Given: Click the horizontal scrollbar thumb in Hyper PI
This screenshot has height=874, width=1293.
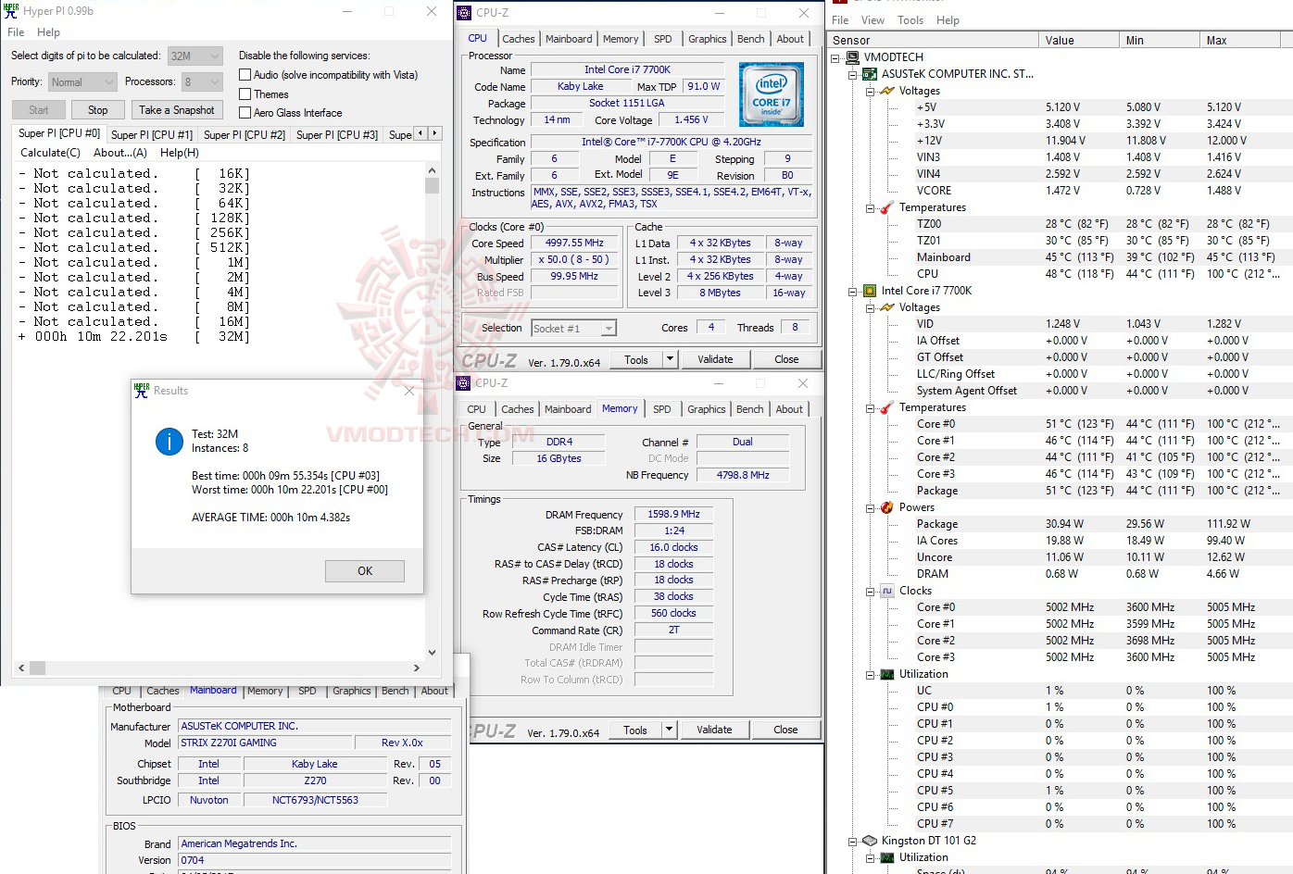Looking at the screenshot, I should tap(37, 668).
